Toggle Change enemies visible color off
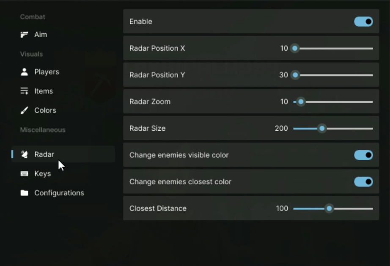 (363, 155)
